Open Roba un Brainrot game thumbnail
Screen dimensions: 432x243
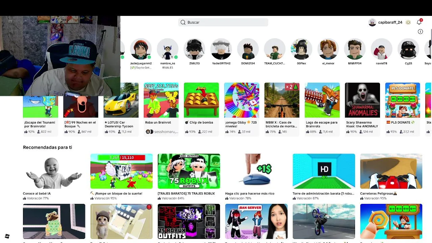[x=161, y=100]
